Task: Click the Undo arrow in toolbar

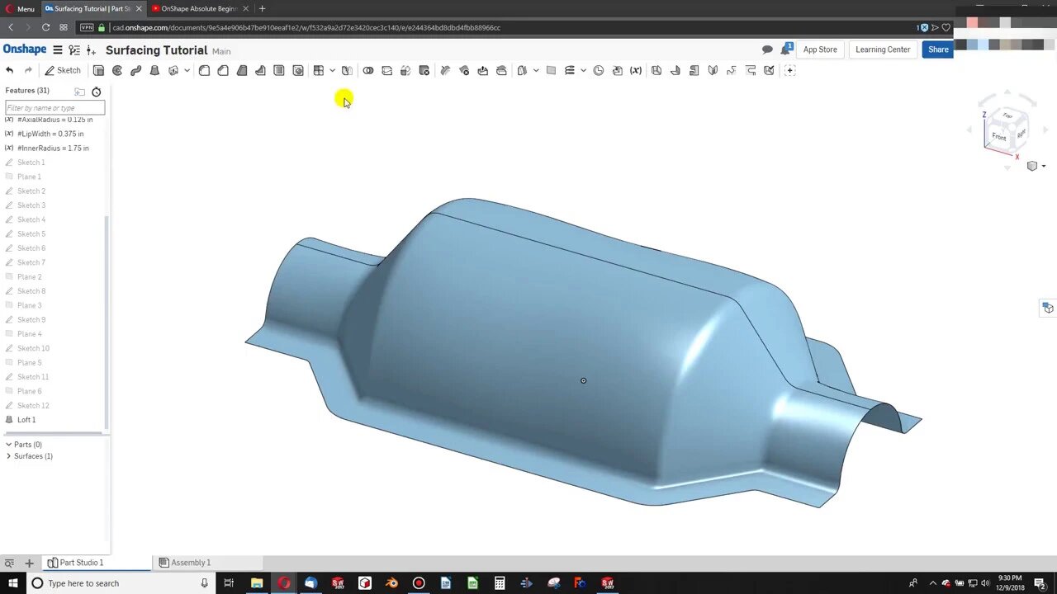Action: tap(9, 70)
